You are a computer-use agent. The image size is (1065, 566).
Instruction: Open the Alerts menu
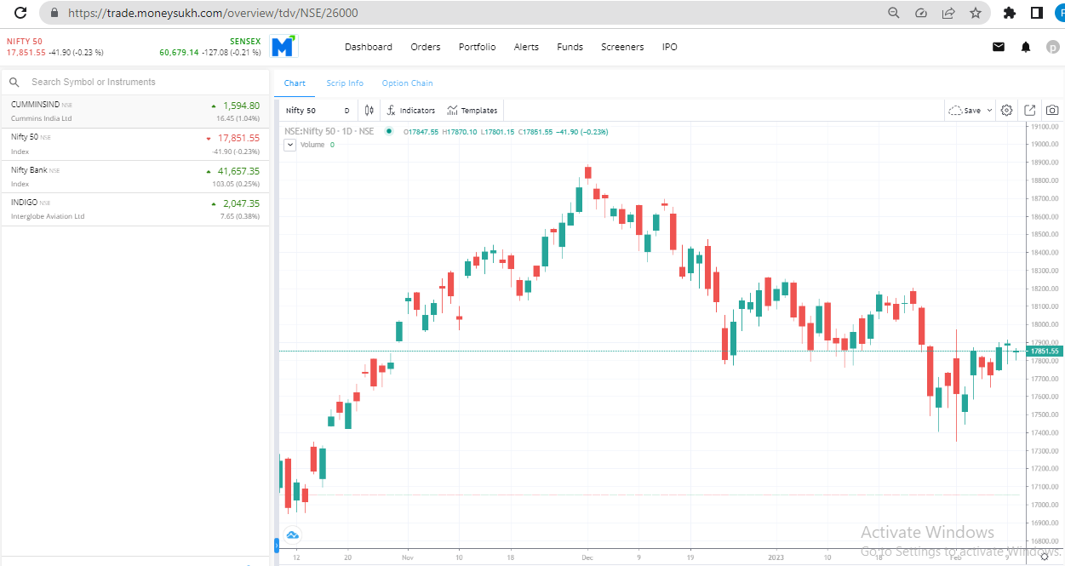tap(527, 47)
